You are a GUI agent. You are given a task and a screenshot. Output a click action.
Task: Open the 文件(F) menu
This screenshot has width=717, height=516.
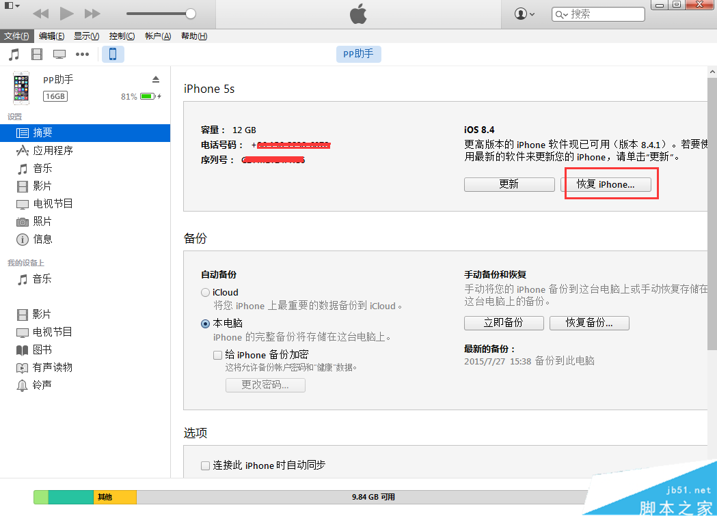click(x=16, y=36)
